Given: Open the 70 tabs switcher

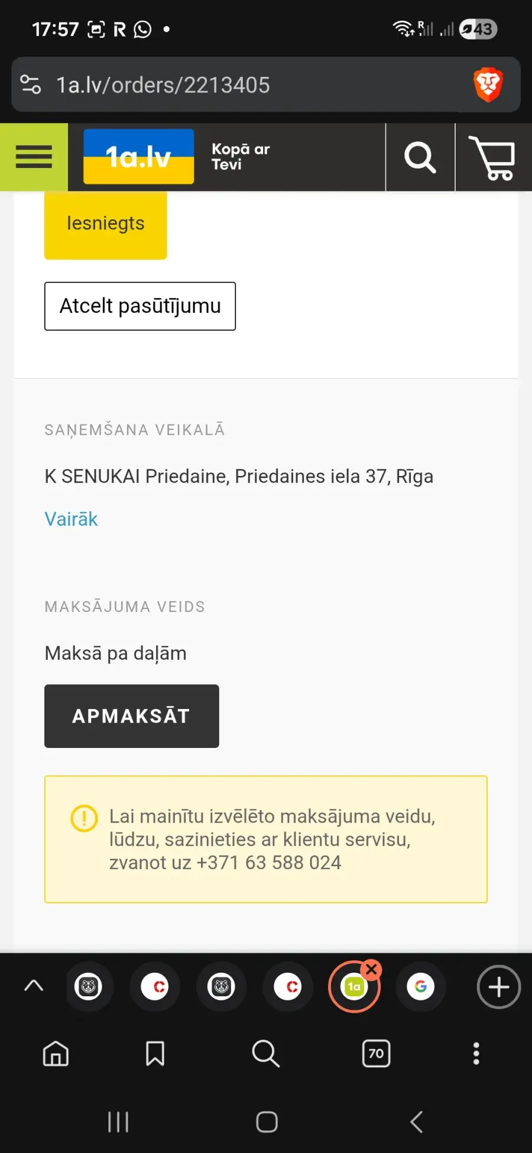Looking at the screenshot, I should [x=376, y=1053].
